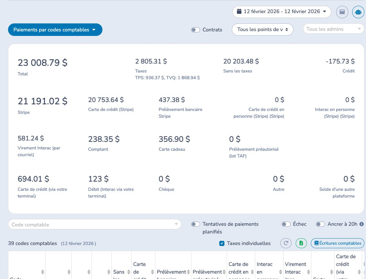Image resolution: width=366 pixels, height=279 pixels.
Task: Click Carte de crédit en personne (Stripe) label
Action: 259,113
